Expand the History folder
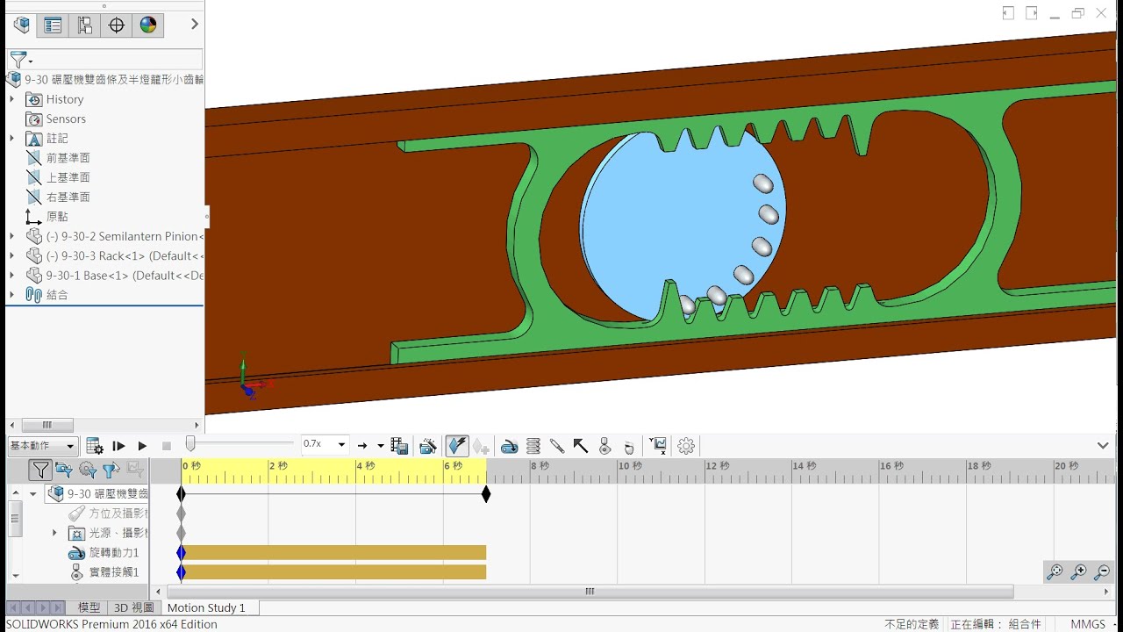 coord(11,99)
